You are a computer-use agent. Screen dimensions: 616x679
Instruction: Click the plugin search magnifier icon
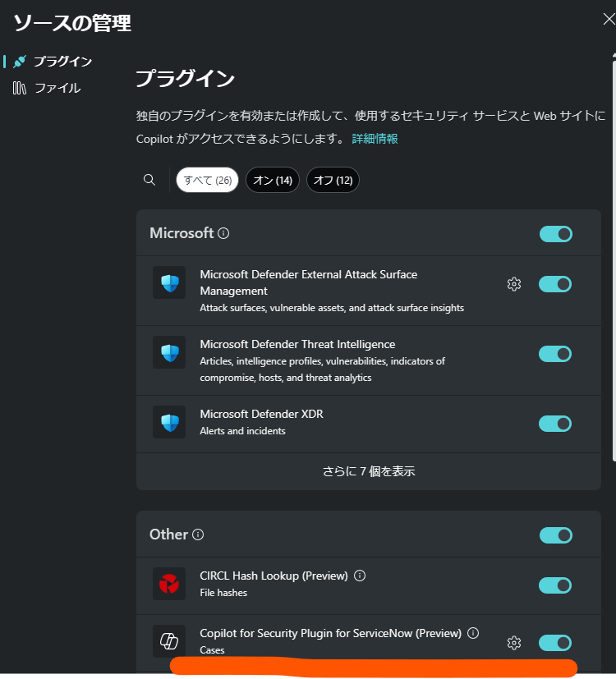pyautogui.click(x=149, y=180)
